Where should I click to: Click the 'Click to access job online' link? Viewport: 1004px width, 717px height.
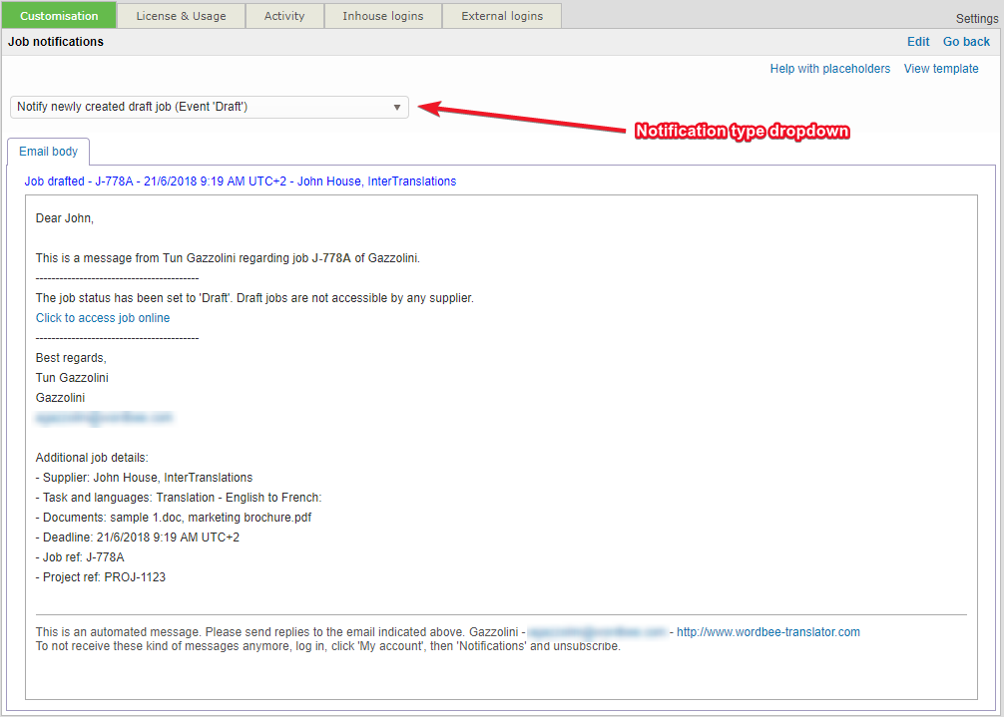point(102,317)
